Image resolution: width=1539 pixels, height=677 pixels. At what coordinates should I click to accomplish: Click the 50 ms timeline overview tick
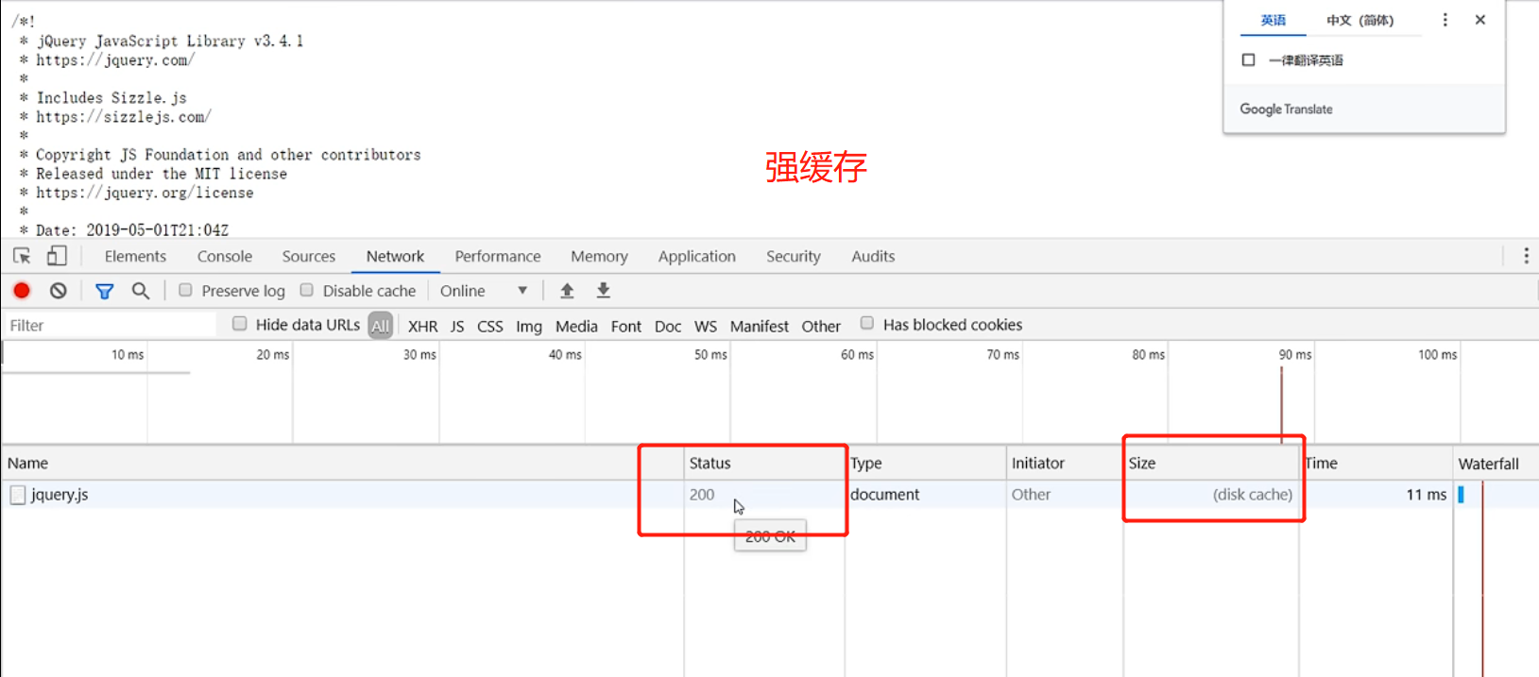pyautogui.click(x=710, y=355)
